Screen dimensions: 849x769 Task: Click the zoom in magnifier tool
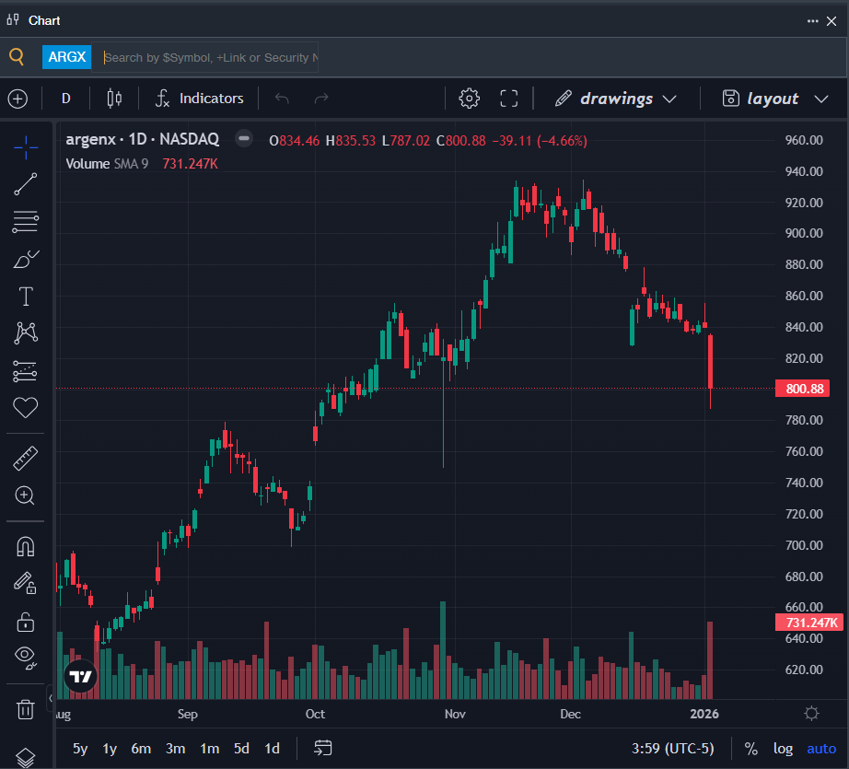26,495
